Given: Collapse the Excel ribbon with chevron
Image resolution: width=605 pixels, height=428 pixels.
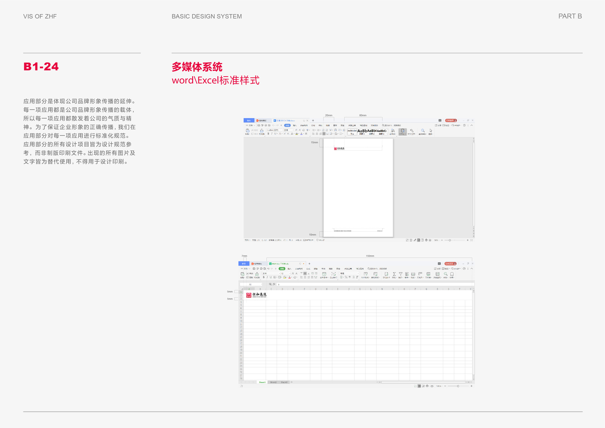Looking at the screenshot, I should (472, 268).
